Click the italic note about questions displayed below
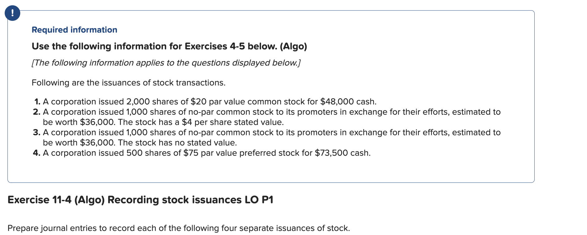 (x=166, y=63)
